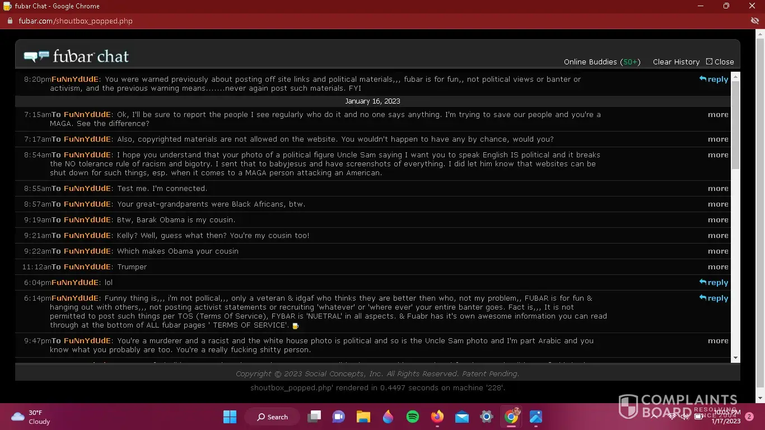Reply to the 6:14pm FuNnYdUdE message
This screenshot has height=430, width=765.
[713, 298]
